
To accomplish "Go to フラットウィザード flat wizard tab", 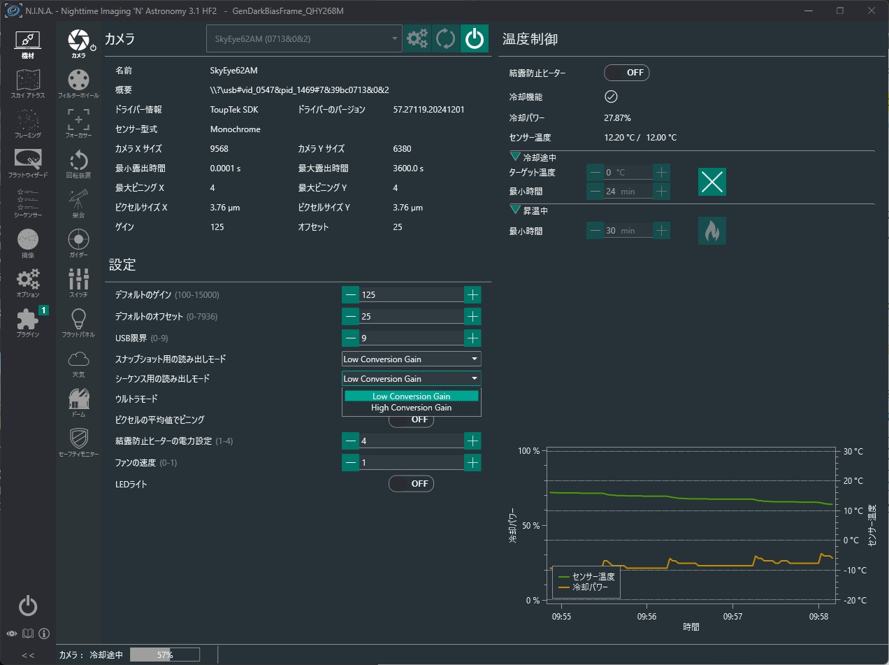I will 28,164.
